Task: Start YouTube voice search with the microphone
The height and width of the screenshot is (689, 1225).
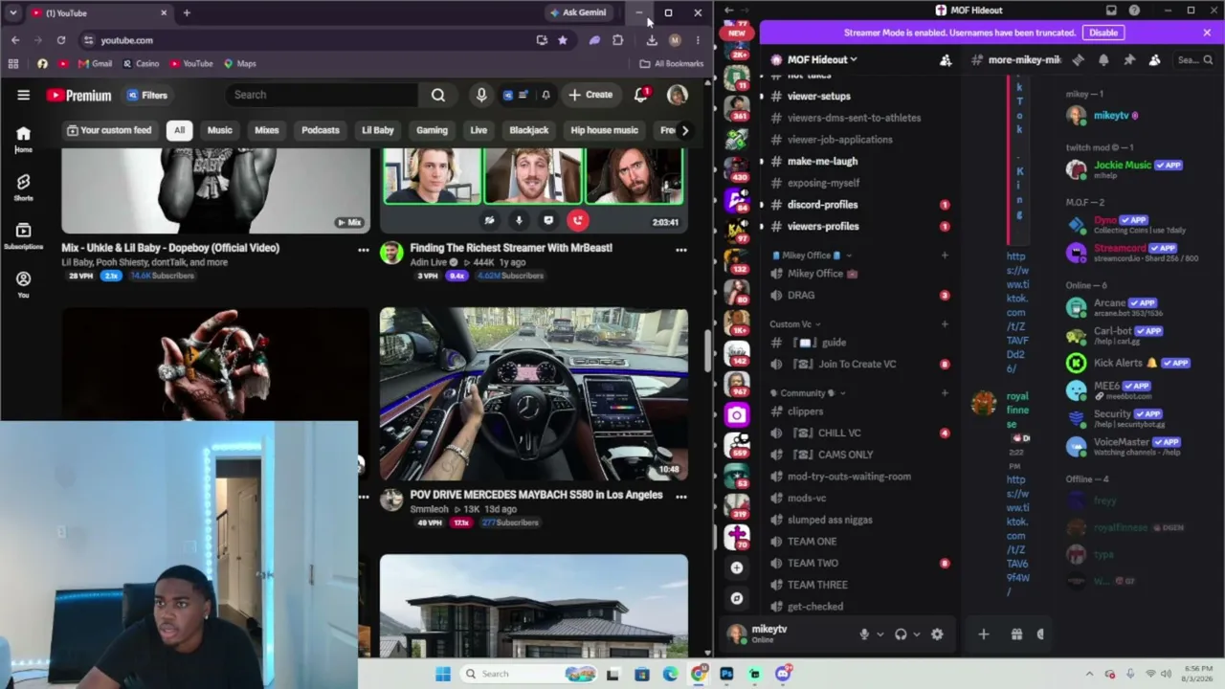Action: [x=481, y=95]
